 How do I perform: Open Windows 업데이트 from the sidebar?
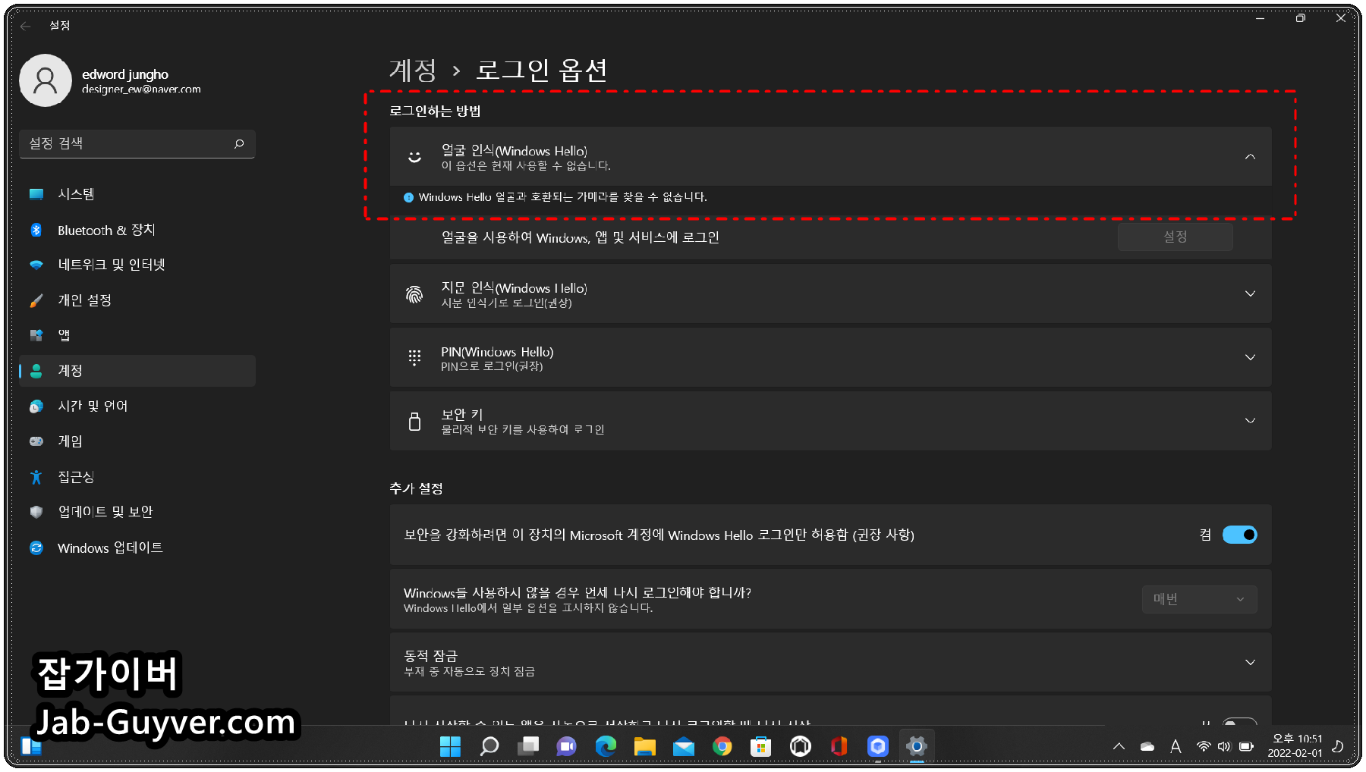(111, 548)
